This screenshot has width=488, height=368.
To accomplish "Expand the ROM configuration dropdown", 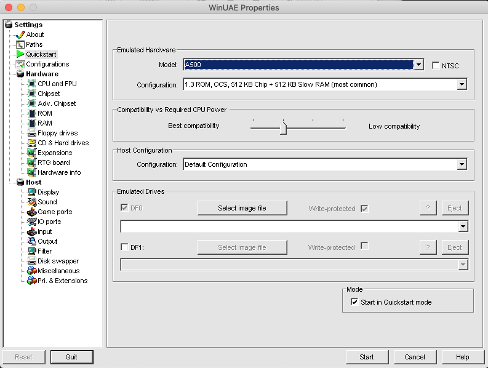I will tap(462, 84).
